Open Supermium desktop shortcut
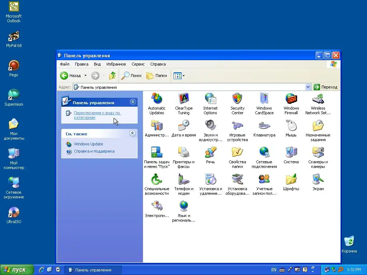 (x=14, y=98)
